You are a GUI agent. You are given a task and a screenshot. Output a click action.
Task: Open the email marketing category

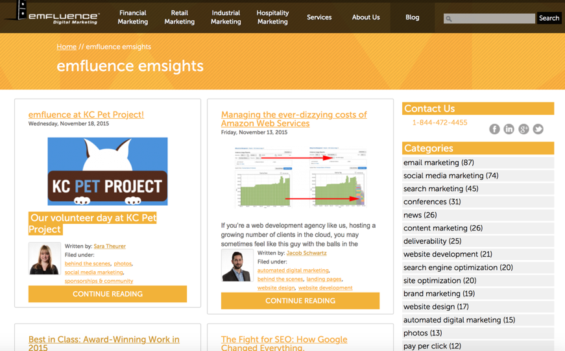pos(439,163)
